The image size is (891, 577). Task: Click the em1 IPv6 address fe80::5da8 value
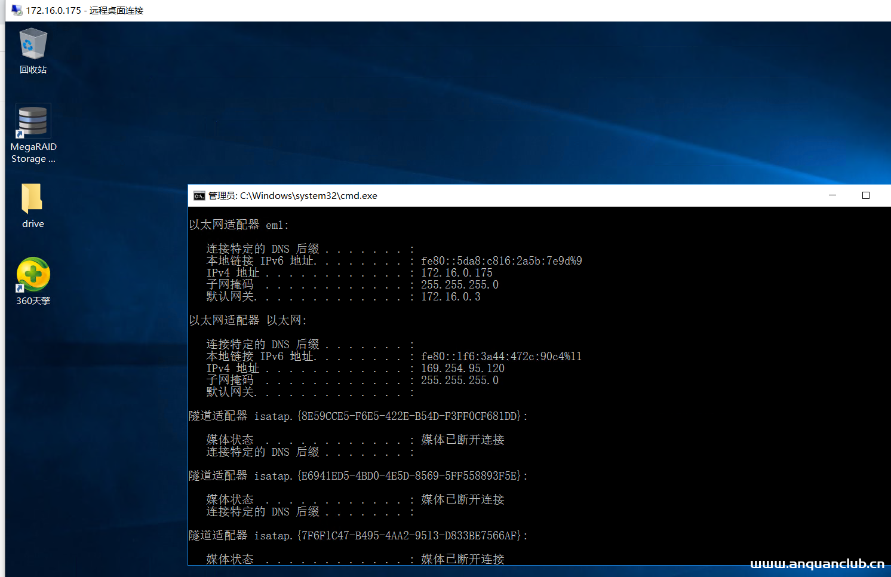501,261
